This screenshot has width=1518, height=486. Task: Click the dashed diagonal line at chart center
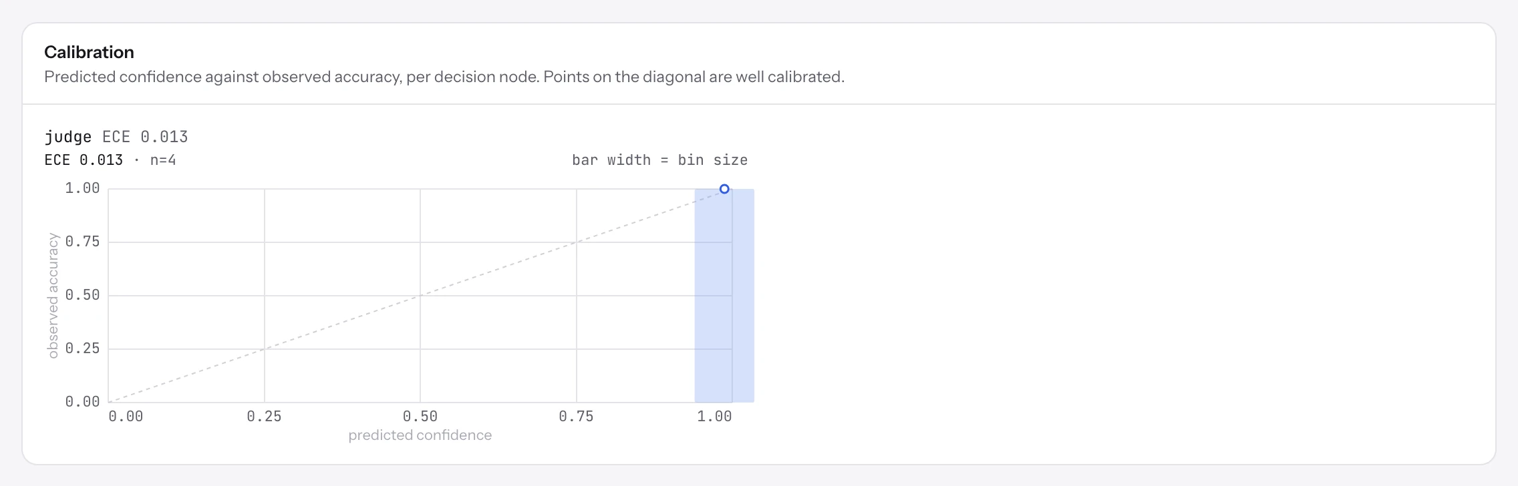tap(420, 296)
